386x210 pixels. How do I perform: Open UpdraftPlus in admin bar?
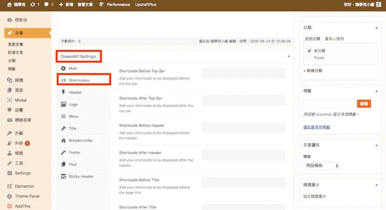(x=146, y=5)
